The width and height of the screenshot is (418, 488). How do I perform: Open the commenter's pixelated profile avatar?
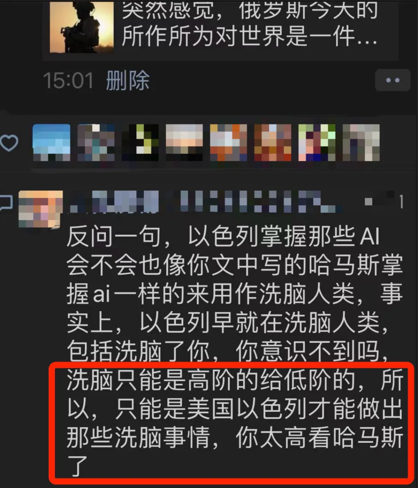[40, 209]
